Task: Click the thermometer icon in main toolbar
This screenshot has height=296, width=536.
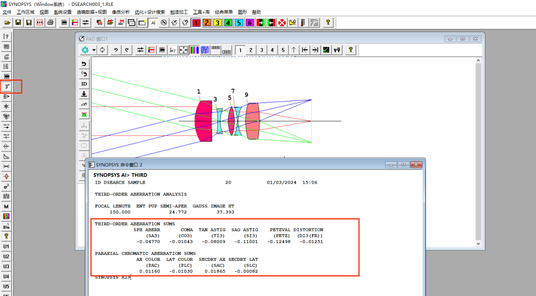Action: point(303,22)
